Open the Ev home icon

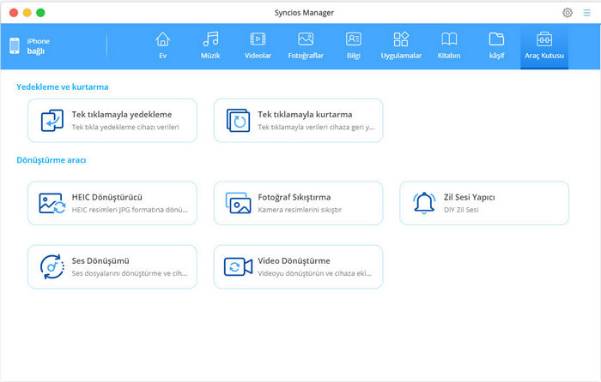click(162, 39)
